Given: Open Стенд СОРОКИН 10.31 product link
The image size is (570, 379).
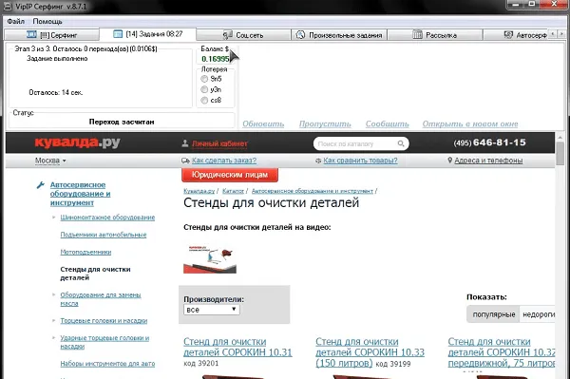Looking at the screenshot, I should point(237,347).
